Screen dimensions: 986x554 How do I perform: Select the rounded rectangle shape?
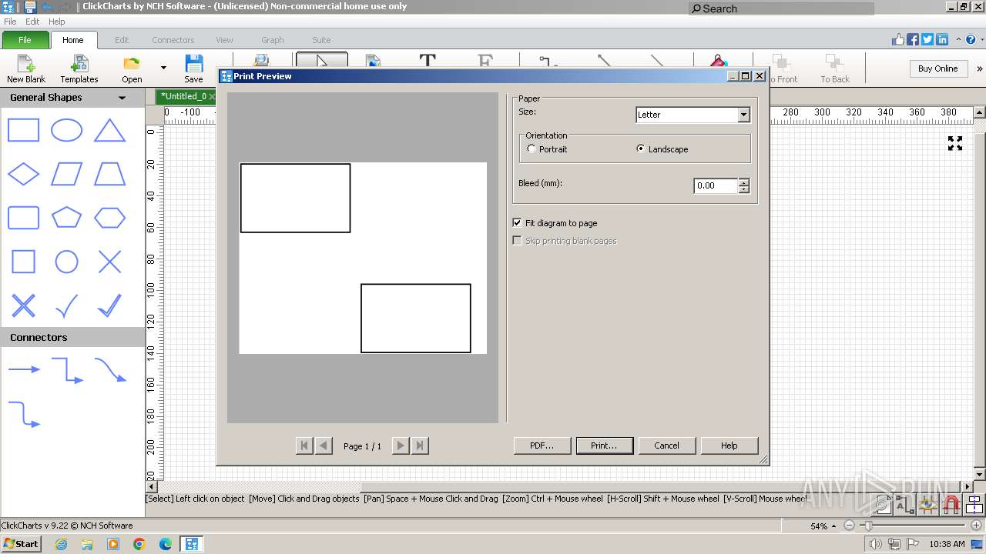point(23,218)
